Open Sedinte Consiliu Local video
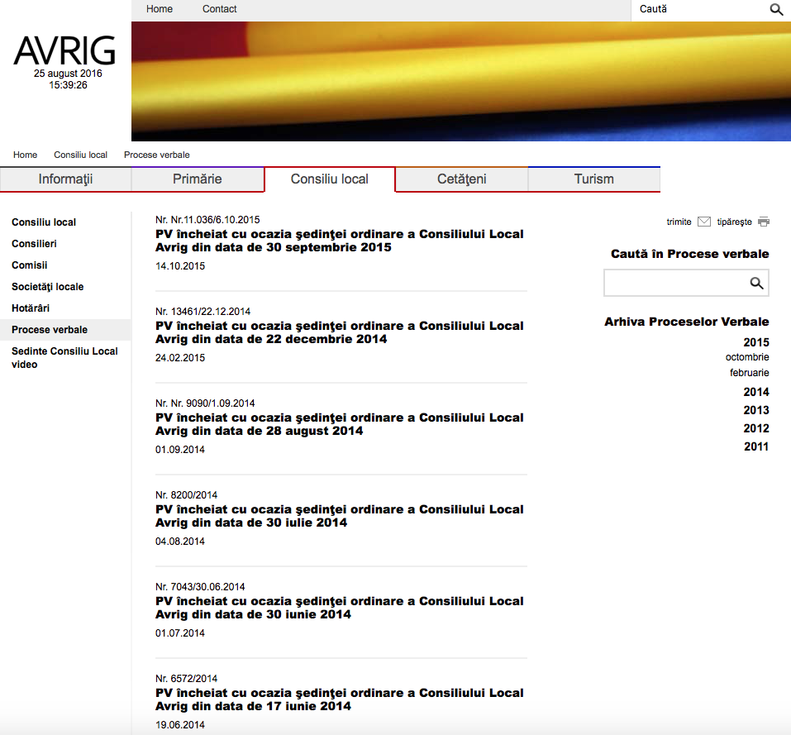This screenshot has height=735, width=791. click(64, 358)
